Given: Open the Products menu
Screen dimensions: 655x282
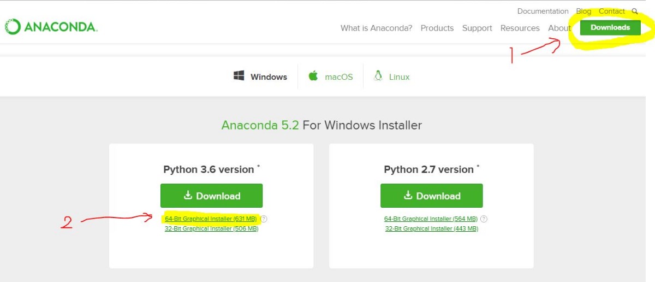Looking at the screenshot, I should click(437, 28).
